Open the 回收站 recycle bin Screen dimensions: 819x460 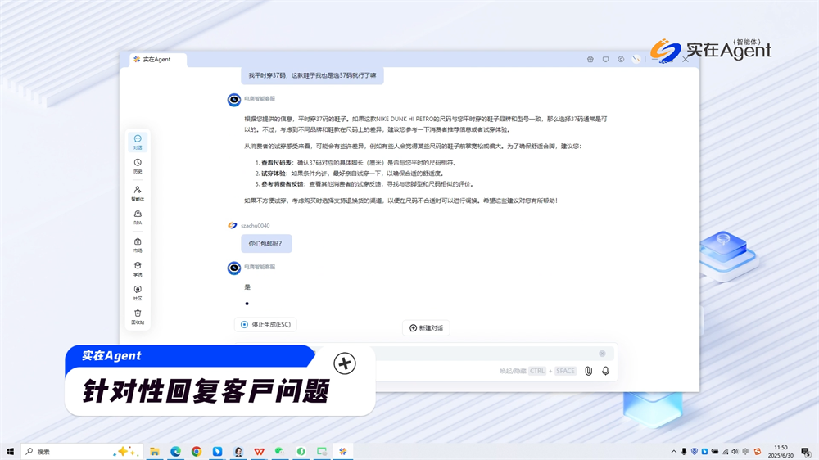click(x=138, y=316)
